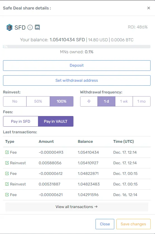The width and height of the screenshot is (155, 234).
Task: Click the SFD shield coin logo
Action: pyautogui.click(x=9, y=27)
